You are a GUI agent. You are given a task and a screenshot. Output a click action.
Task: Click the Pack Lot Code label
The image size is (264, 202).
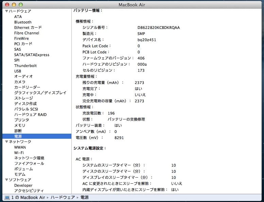pyautogui.click(x=96, y=46)
